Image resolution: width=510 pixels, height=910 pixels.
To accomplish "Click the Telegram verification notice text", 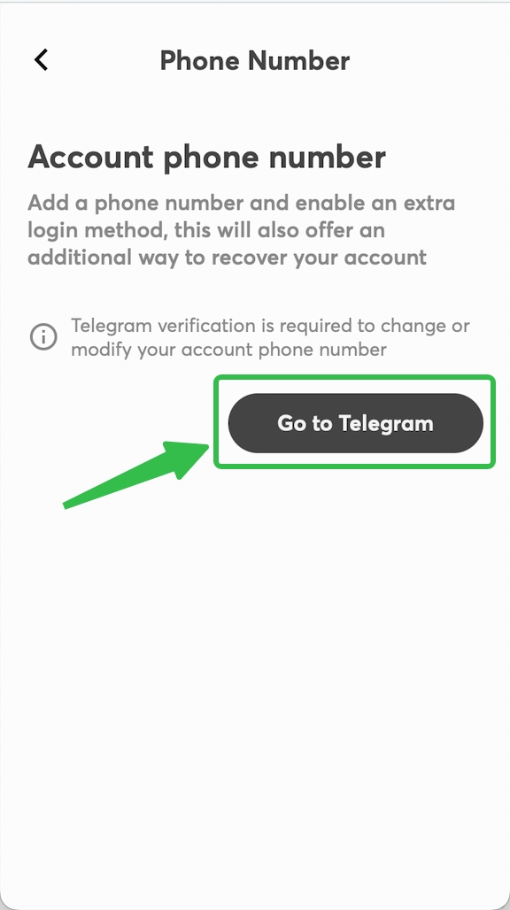I will (270, 337).
